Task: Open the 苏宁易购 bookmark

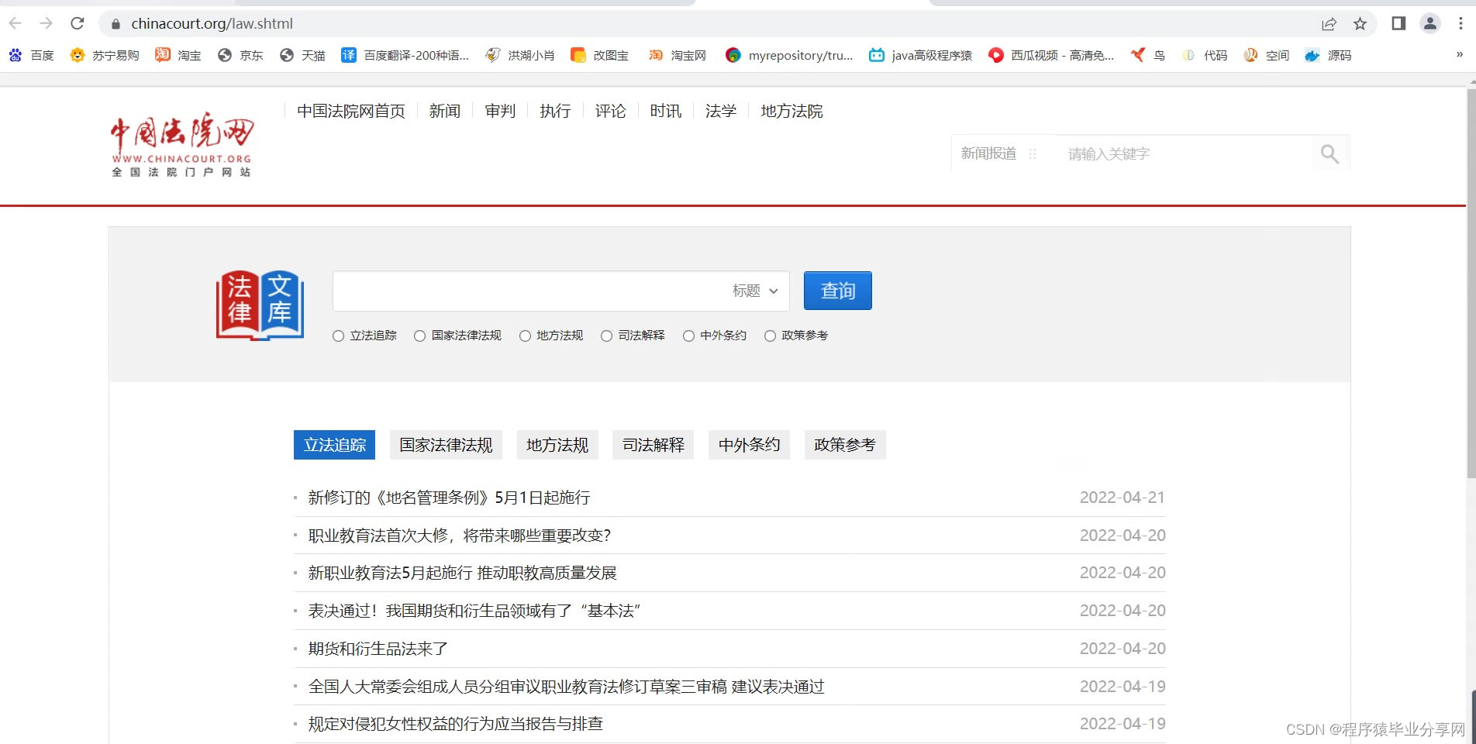Action: pyautogui.click(x=104, y=55)
